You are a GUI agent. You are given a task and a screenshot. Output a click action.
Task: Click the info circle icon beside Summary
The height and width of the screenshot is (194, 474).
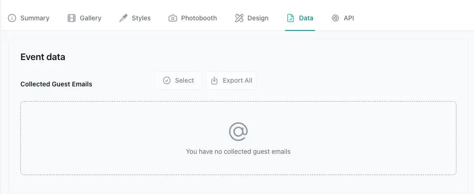pyautogui.click(x=12, y=18)
